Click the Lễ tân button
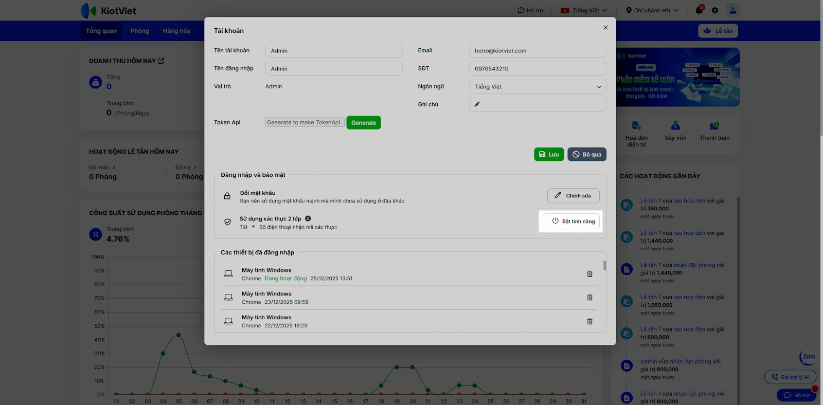 tap(718, 31)
